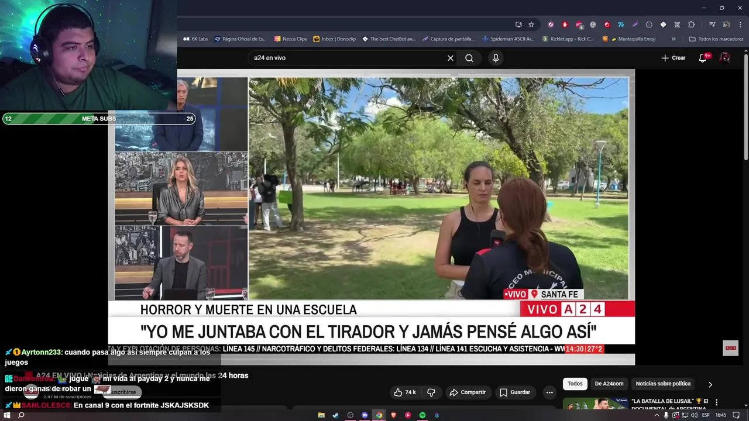Select the Todos filter chip
This screenshot has height=421, width=749.
point(575,384)
